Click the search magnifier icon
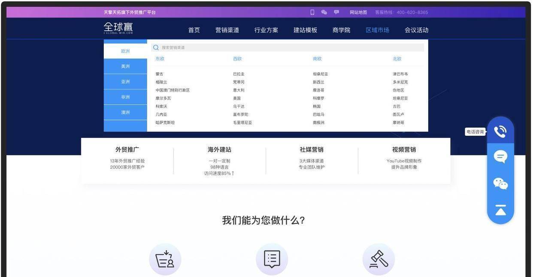 pyautogui.click(x=156, y=48)
